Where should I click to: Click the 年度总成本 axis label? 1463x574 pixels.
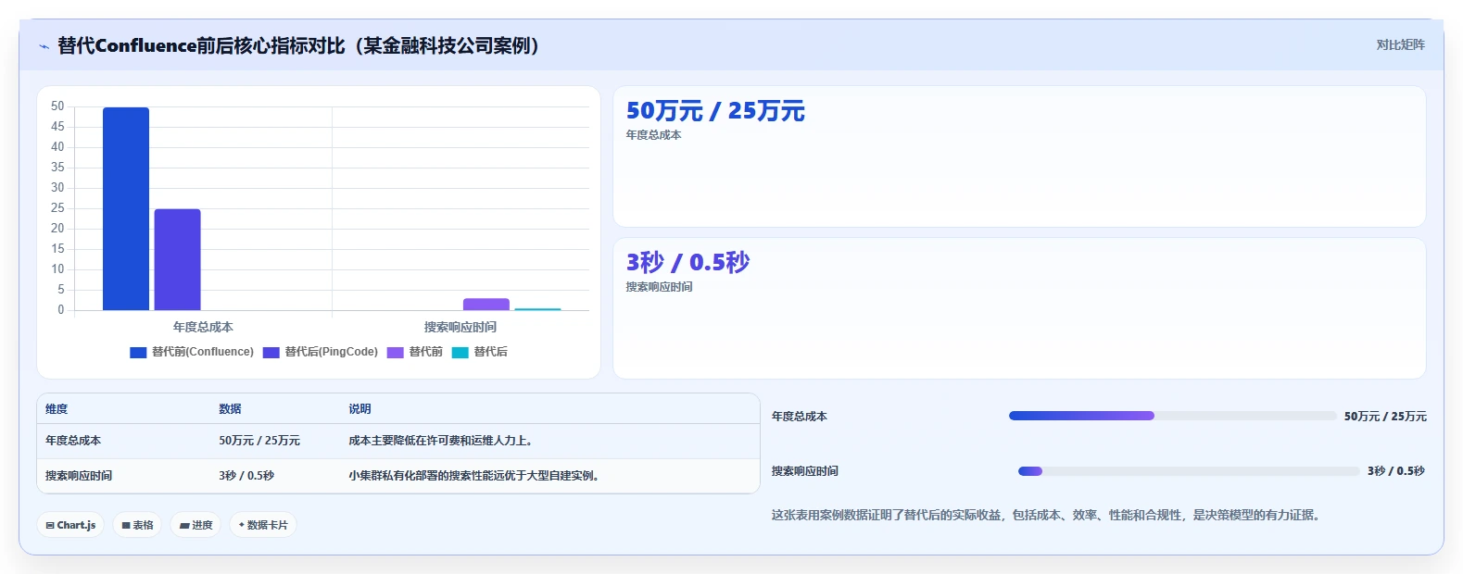click(x=203, y=327)
